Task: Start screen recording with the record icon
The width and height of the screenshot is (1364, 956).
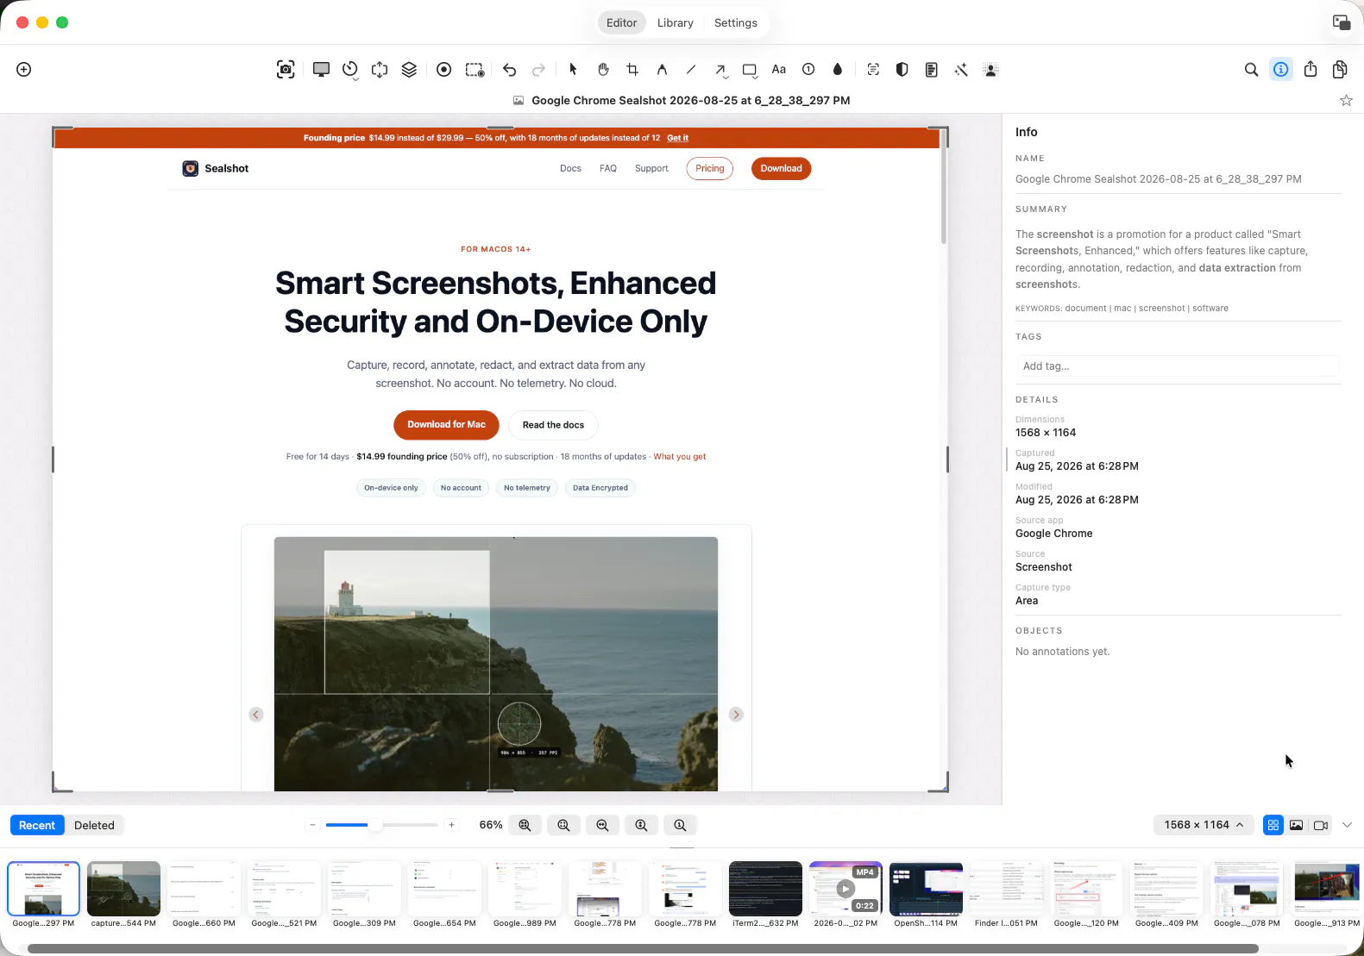Action: [443, 70]
